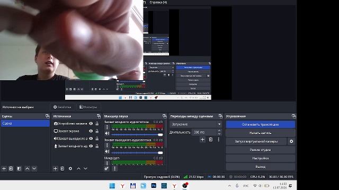This screenshot has width=339, height=190.
Task: Remove transition using trash icon in Переходы
Action: pyautogui.click(x=211, y=139)
